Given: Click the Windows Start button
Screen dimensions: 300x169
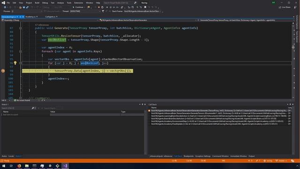Looking at the screenshot, I should [x=4, y=166].
